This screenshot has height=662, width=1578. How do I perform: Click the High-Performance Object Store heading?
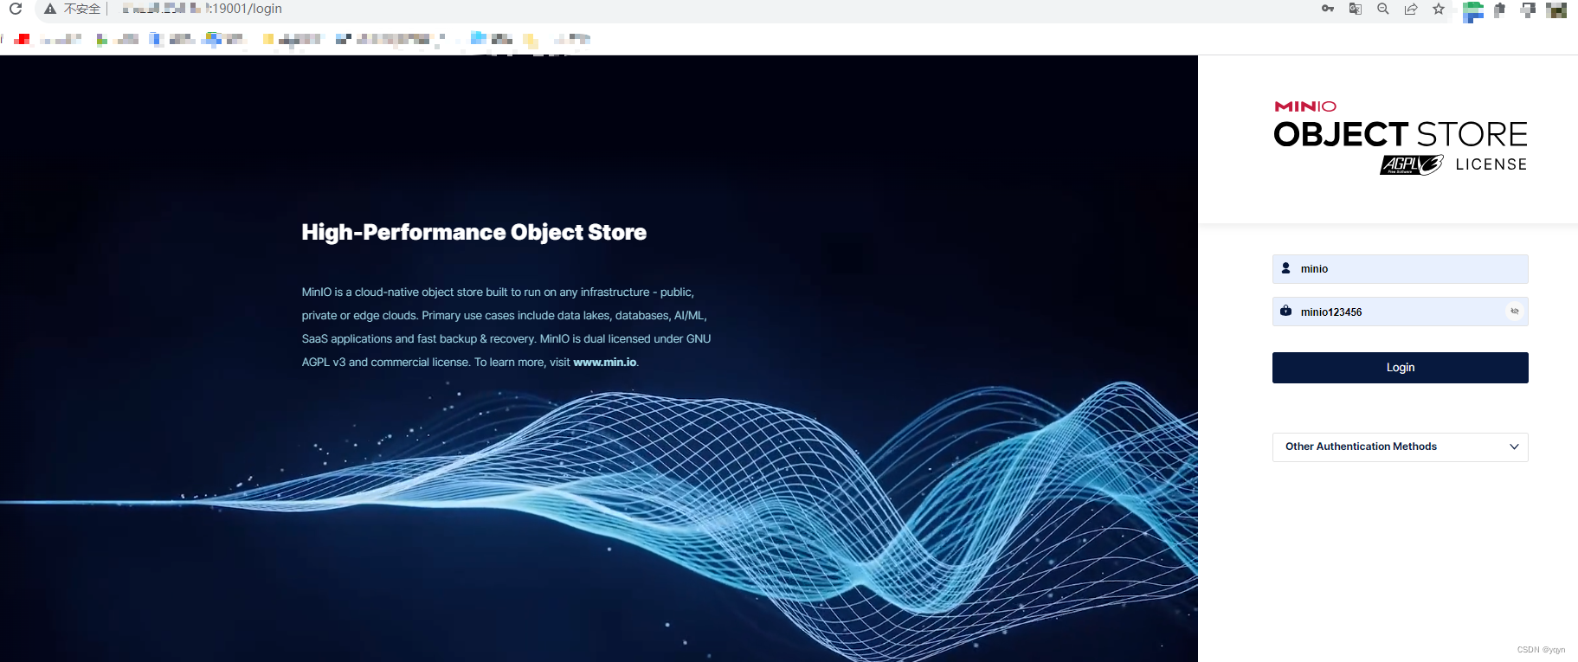[474, 232]
